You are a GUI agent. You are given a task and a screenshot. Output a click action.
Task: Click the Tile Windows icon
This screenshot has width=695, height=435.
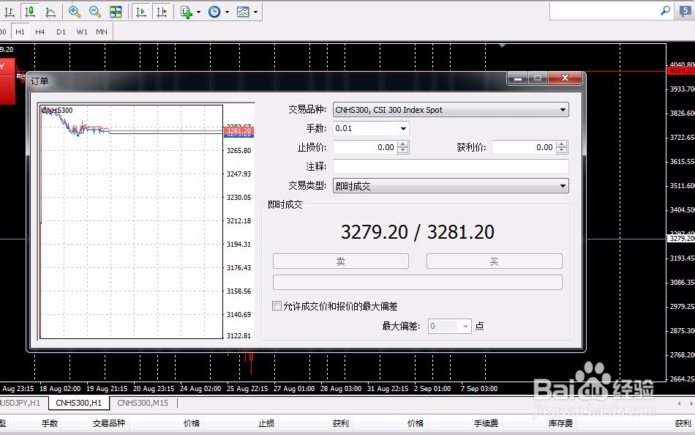116,12
